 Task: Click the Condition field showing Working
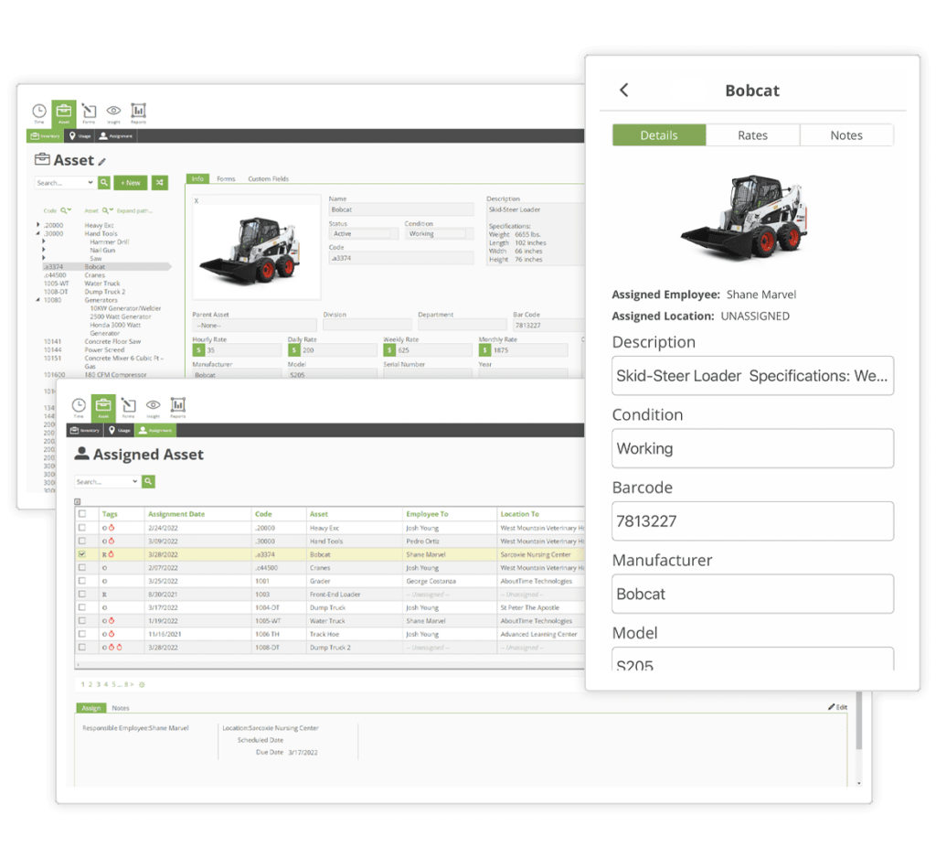coord(752,448)
